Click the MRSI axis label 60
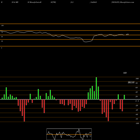The image size is (140, 140). tap(137, 88)
